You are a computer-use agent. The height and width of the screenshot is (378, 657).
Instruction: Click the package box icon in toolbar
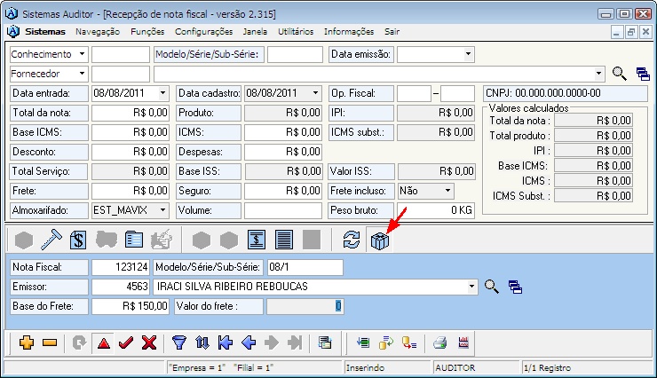(380, 240)
